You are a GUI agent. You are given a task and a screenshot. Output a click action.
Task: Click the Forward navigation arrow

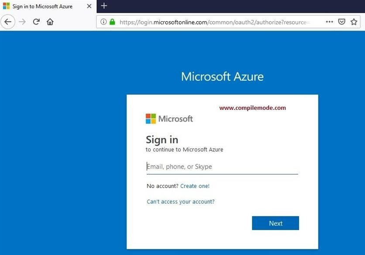(21, 21)
